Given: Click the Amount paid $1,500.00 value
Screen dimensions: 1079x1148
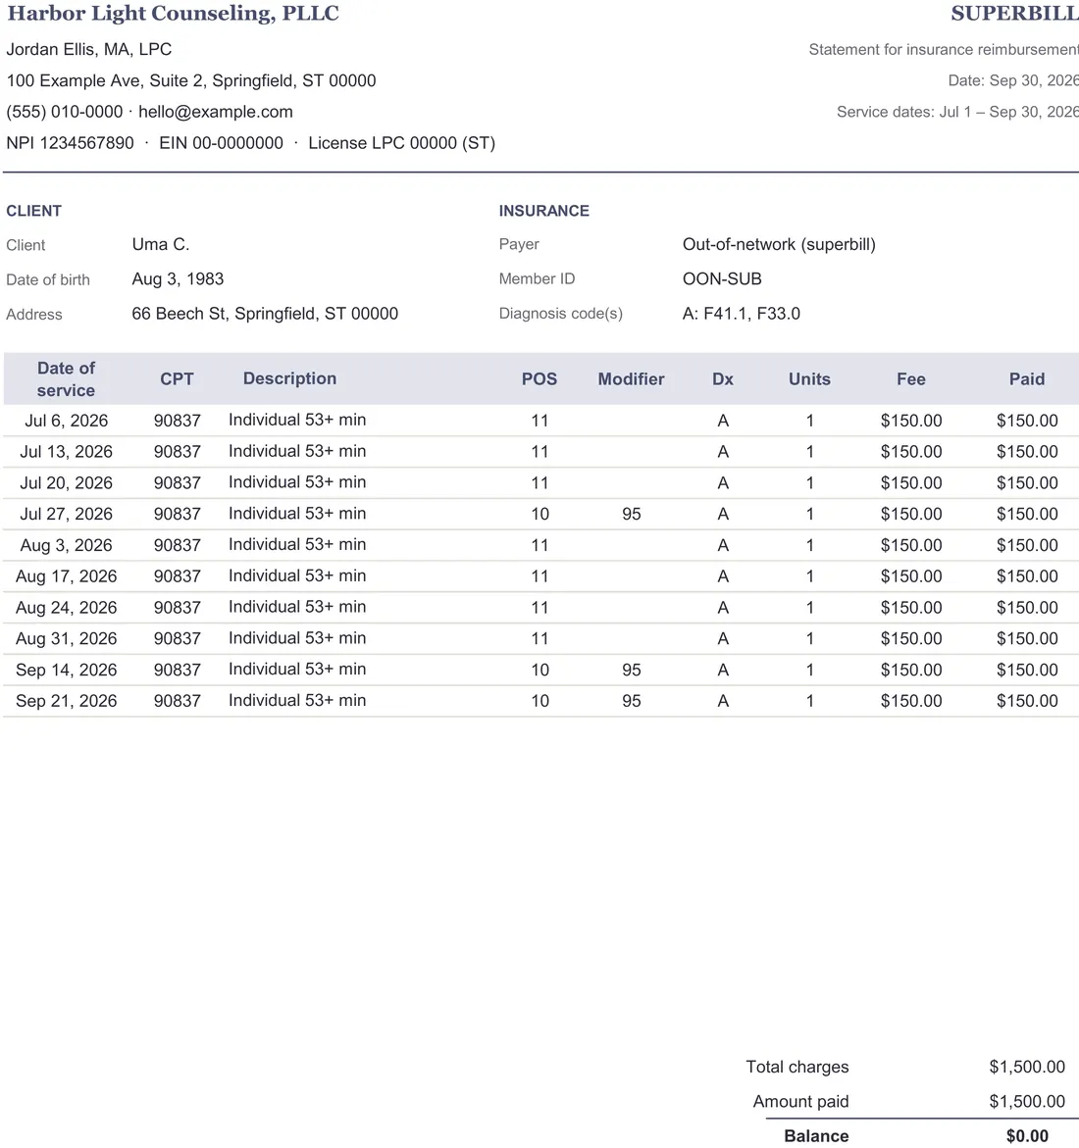Looking at the screenshot, I should click(x=1027, y=1101).
